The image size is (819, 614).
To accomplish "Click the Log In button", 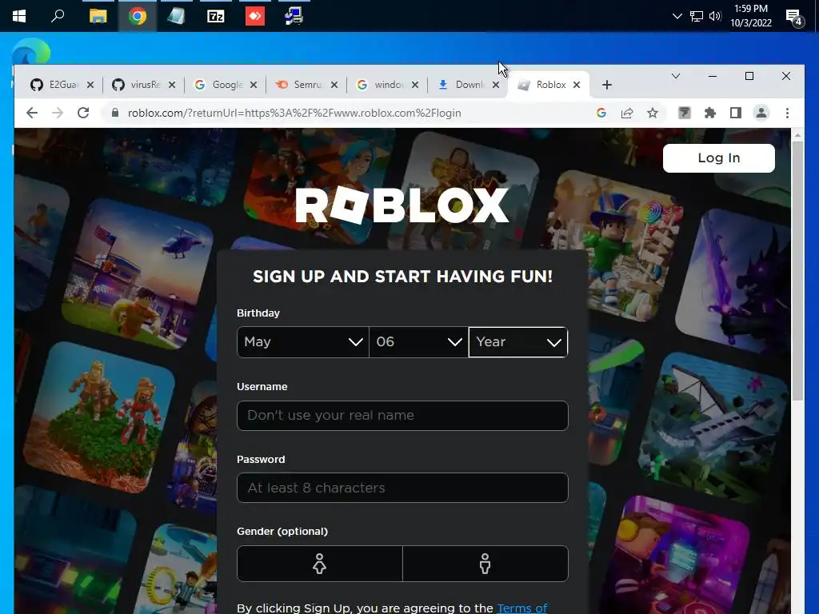I will coord(719,158).
